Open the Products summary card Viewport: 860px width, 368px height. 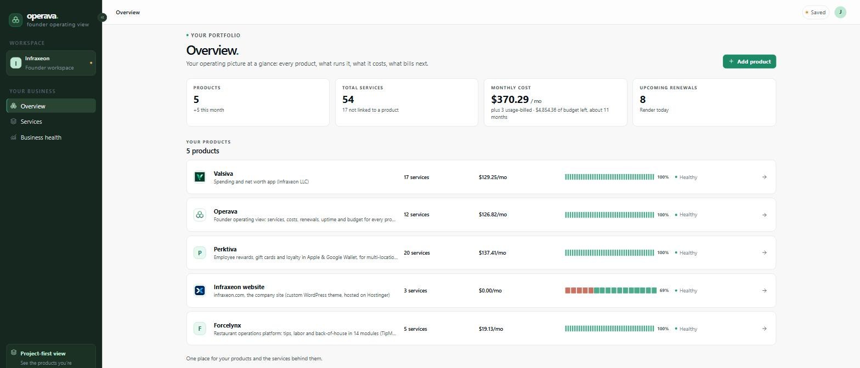(x=258, y=102)
